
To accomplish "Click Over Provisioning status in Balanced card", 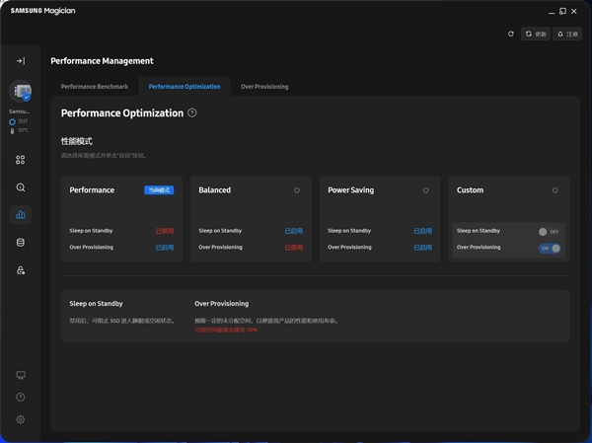I will (294, 248).
